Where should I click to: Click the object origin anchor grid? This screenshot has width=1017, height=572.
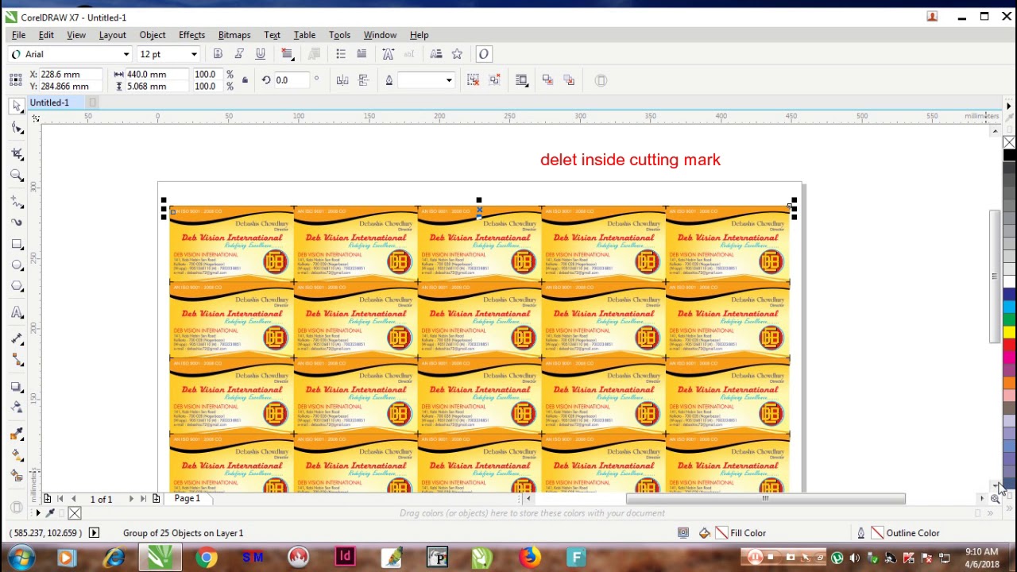15,80
